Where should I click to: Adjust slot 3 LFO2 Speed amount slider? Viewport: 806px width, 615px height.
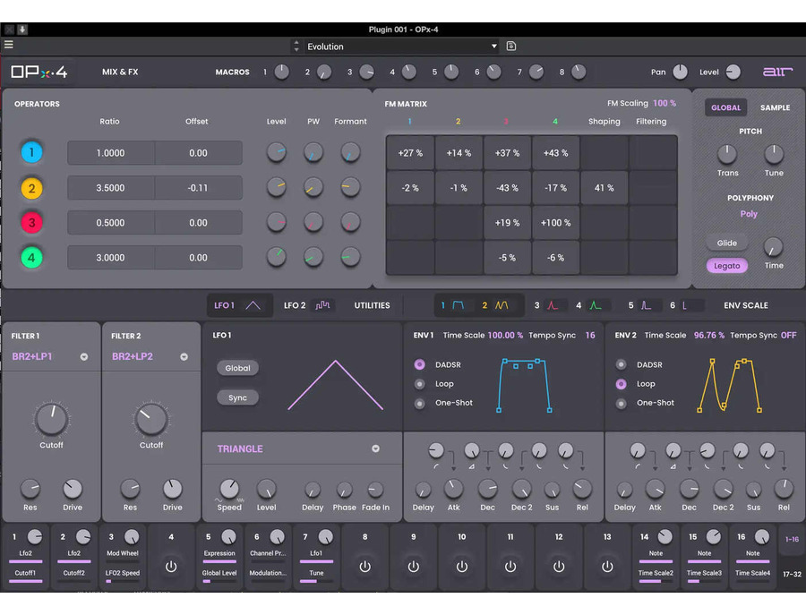(x=123, y=581)
